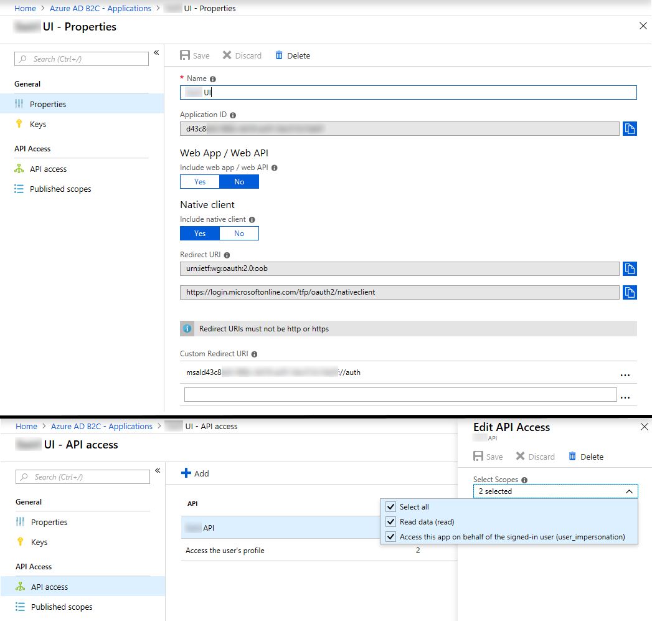Set Include web app / web API to Yes
The width and height of the screenshot is (652, 621).
[x=200, y=182]
